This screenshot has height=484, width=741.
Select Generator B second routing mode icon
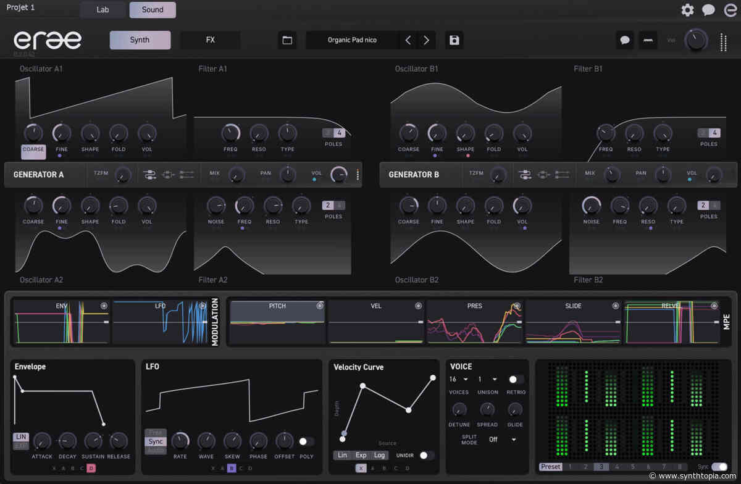pos(543,175)
